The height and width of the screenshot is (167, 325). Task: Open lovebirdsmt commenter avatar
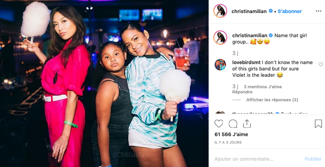pyautogui.click(x=220, y=65)
